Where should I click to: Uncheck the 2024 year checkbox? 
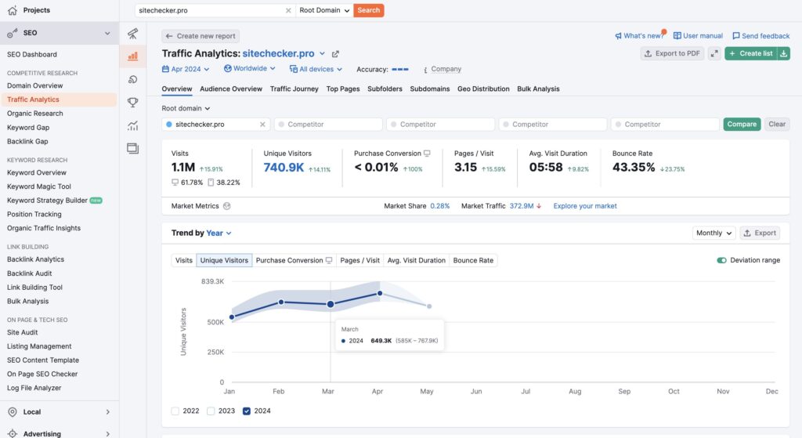[x=247, y=411]
